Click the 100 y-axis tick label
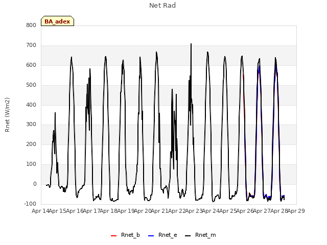This screenshot has width=327, height=245. pos(31,164)
